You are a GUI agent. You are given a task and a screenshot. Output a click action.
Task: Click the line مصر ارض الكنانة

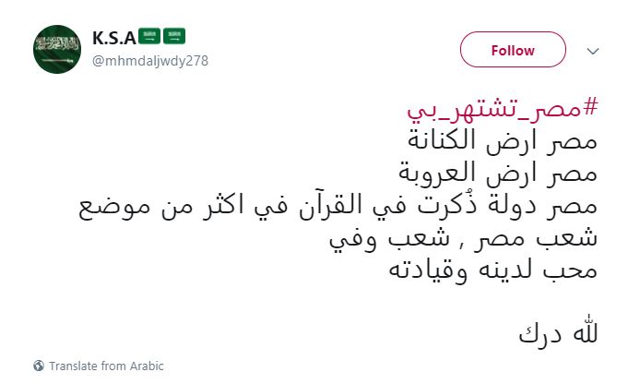(503, 141)
